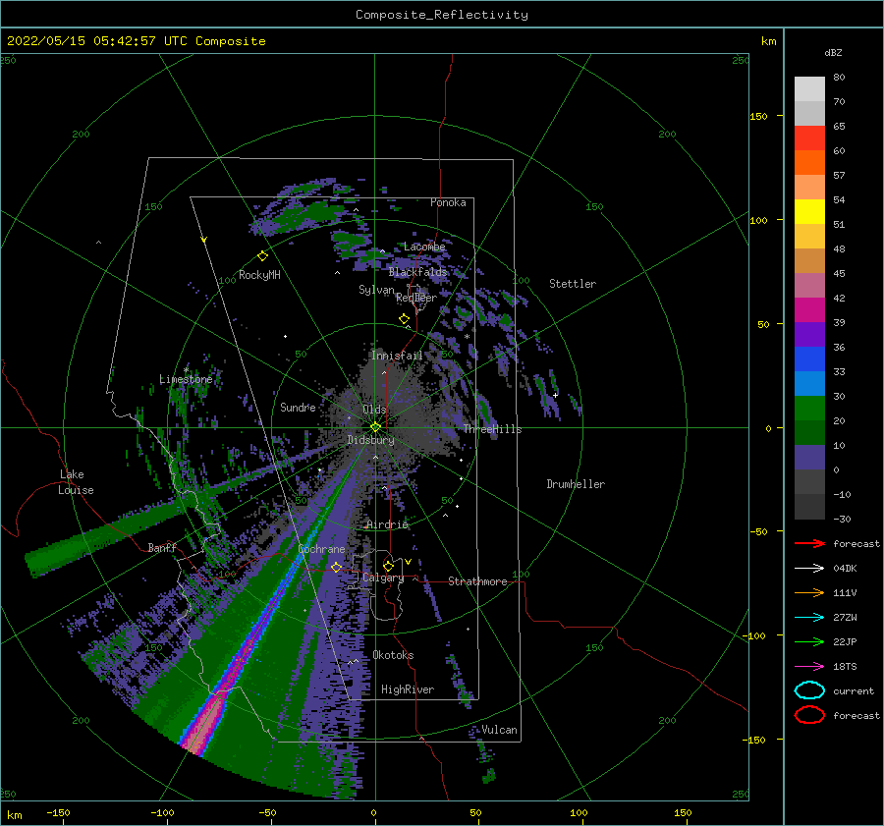Click the radar center diamond near Olds

point(375,427)
